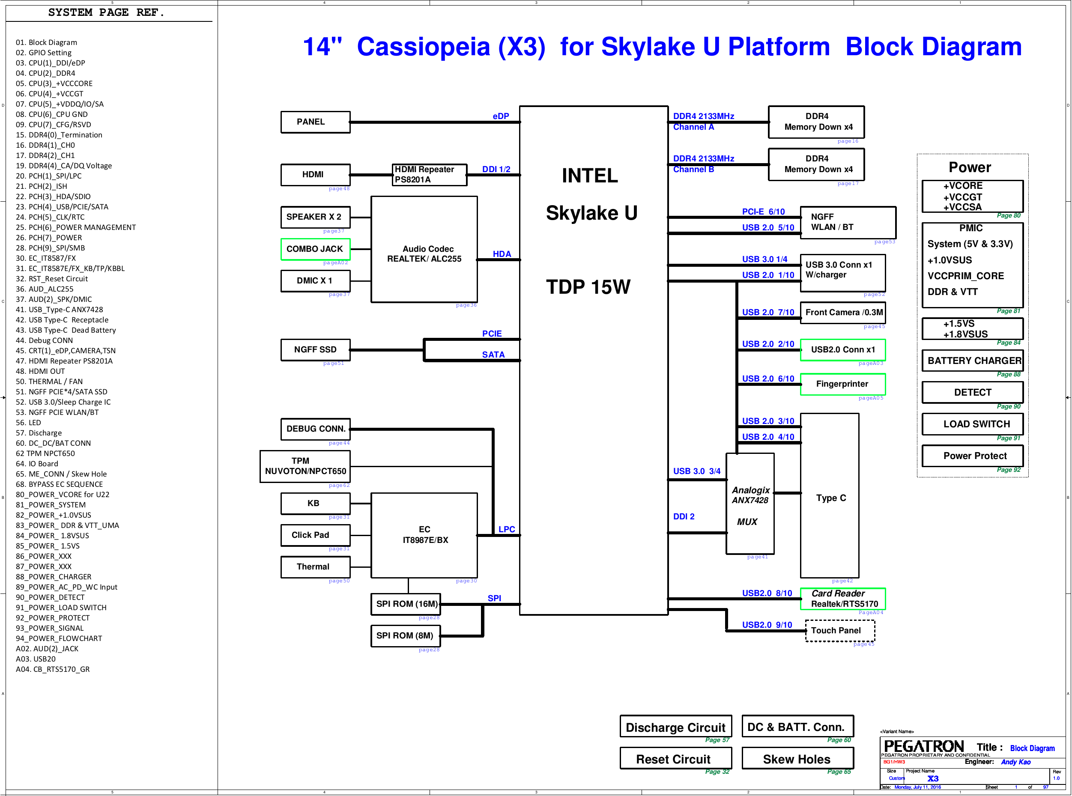This screenshot has height=796, width=1072.
Task: Click '36. AUD_ALC255' page reference
Action: tap(45, 289)
